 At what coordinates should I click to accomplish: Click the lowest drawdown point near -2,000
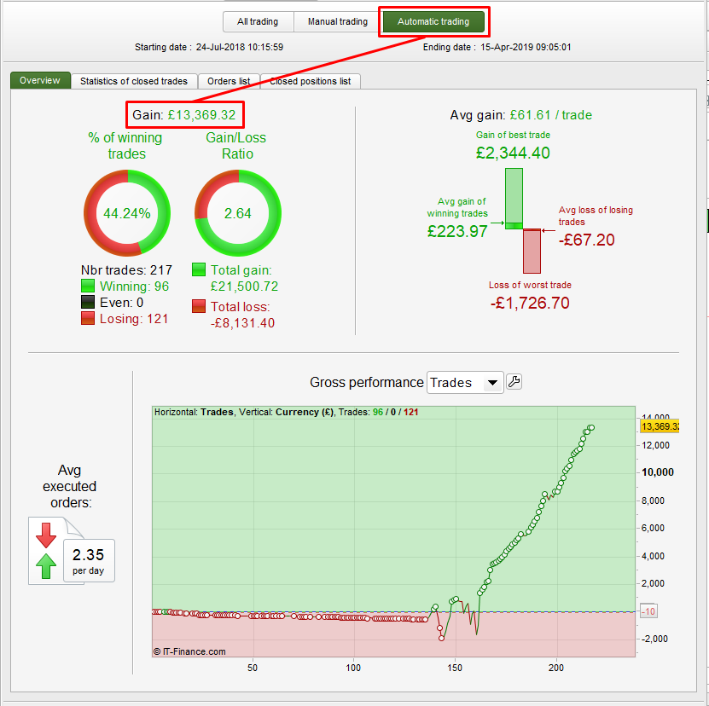(x=442, y=638)
